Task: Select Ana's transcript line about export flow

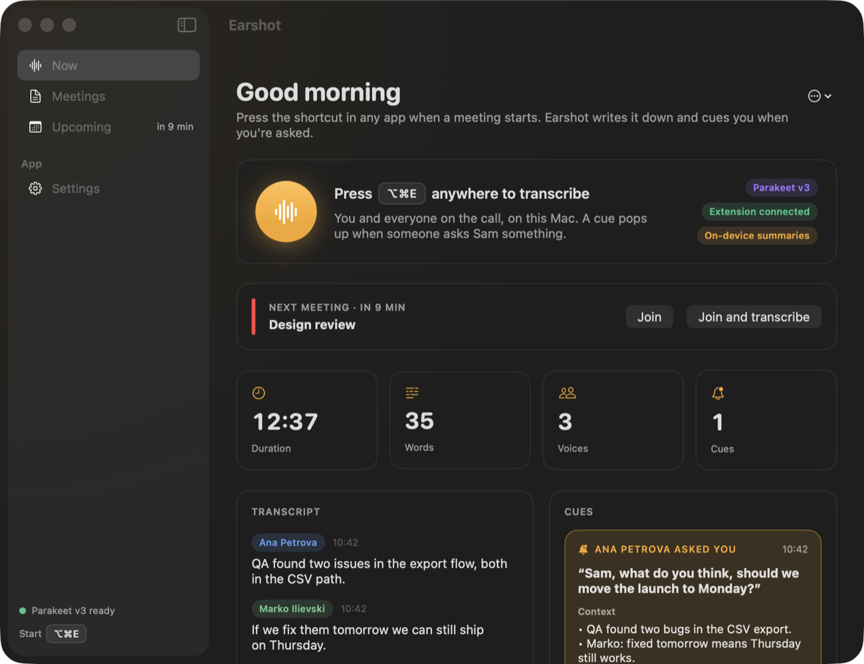Action: 379,571
